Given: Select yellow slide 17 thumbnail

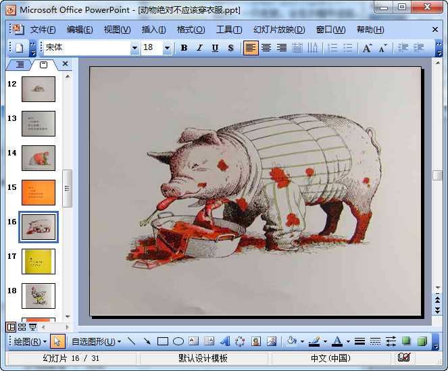Looking at the screenshot, I should 39,262.
